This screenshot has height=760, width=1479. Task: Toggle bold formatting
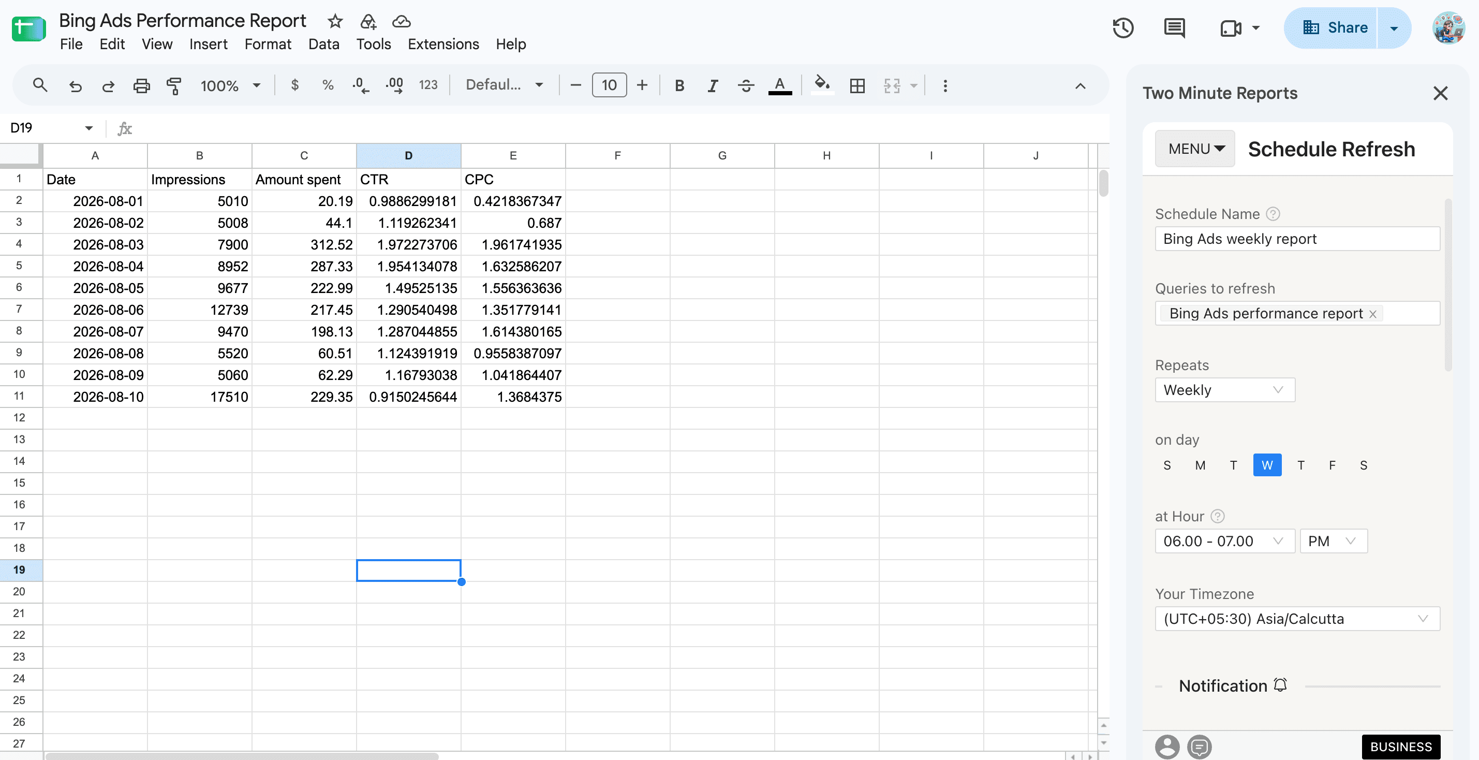(679, 85)
